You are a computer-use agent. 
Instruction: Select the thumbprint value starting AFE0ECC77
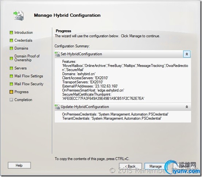[103, 98]
